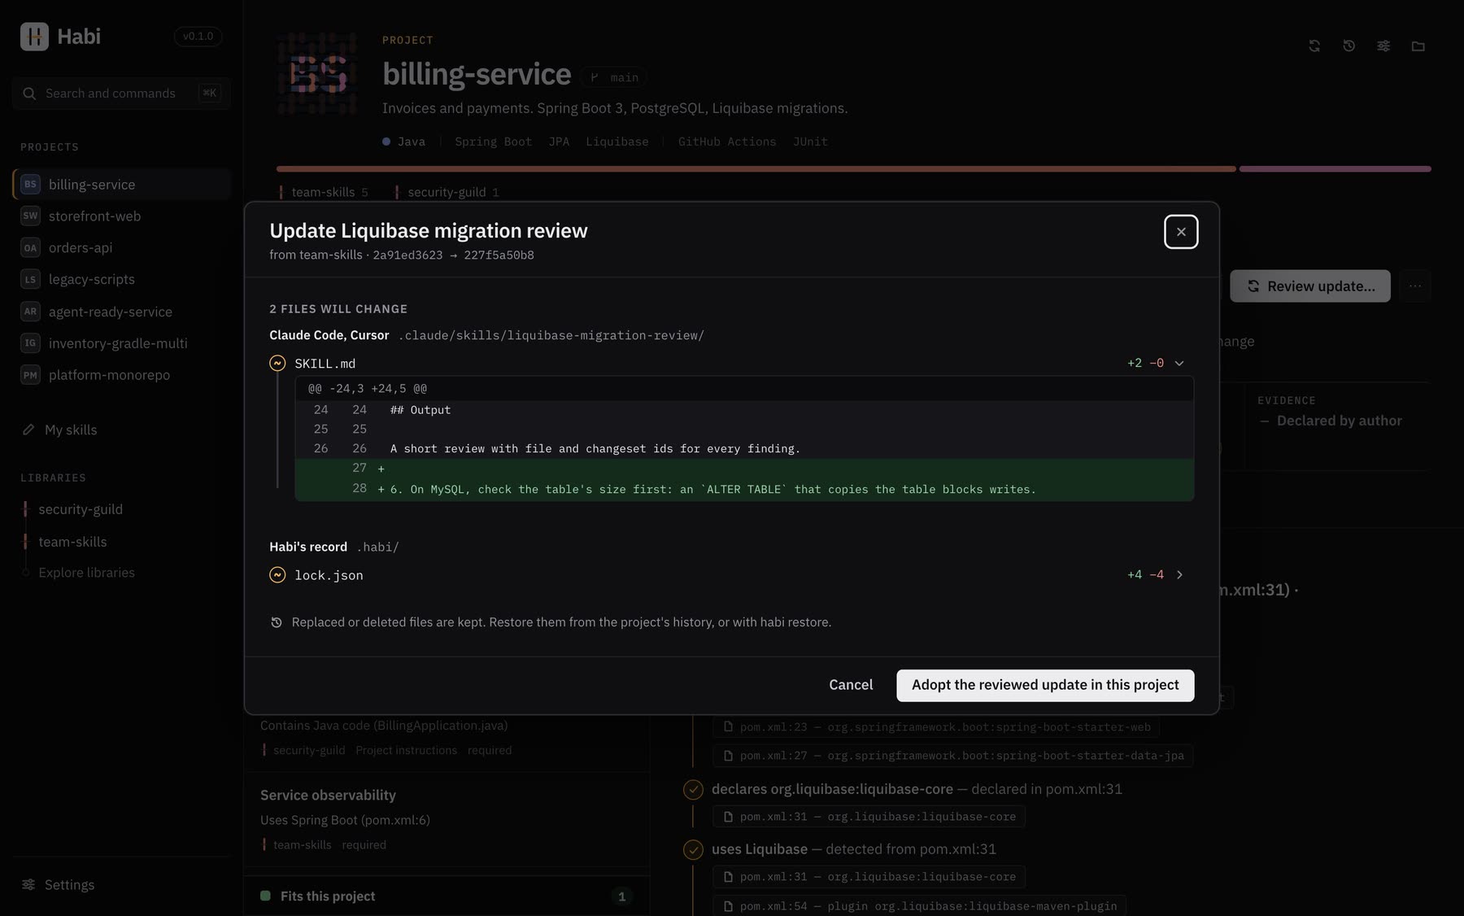1464x916 pixels.
Task: Click the restore history icon in the note
Action: pos(277,622)
